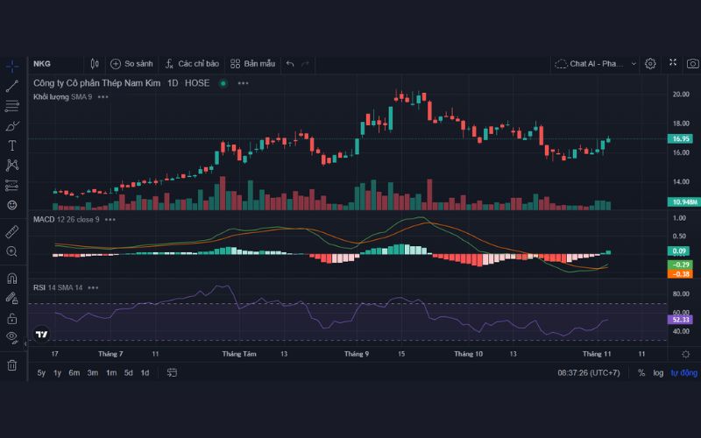Viewport: 701px width, 438px height.
Task: Delete drawings with the trash icon
Action: (x=12, y=364)
